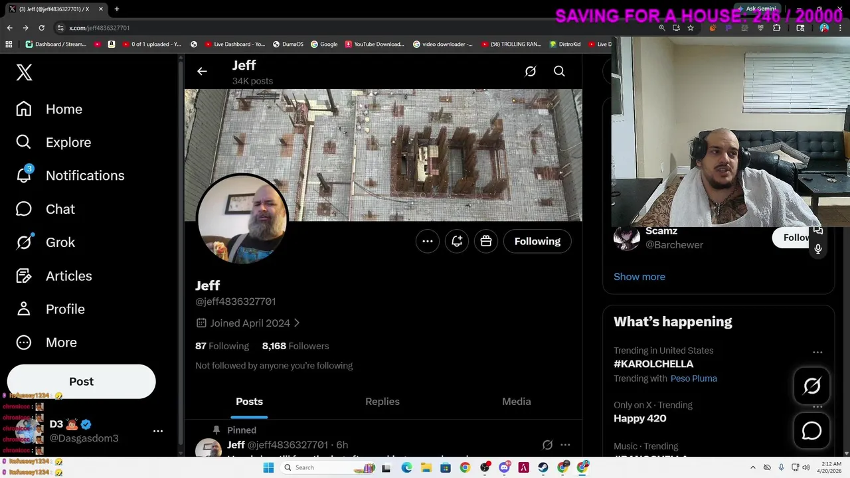Click the Grok icon in profile header
Image resolution: width=850 pixels, height=478 pixels.
coord(530,71)
